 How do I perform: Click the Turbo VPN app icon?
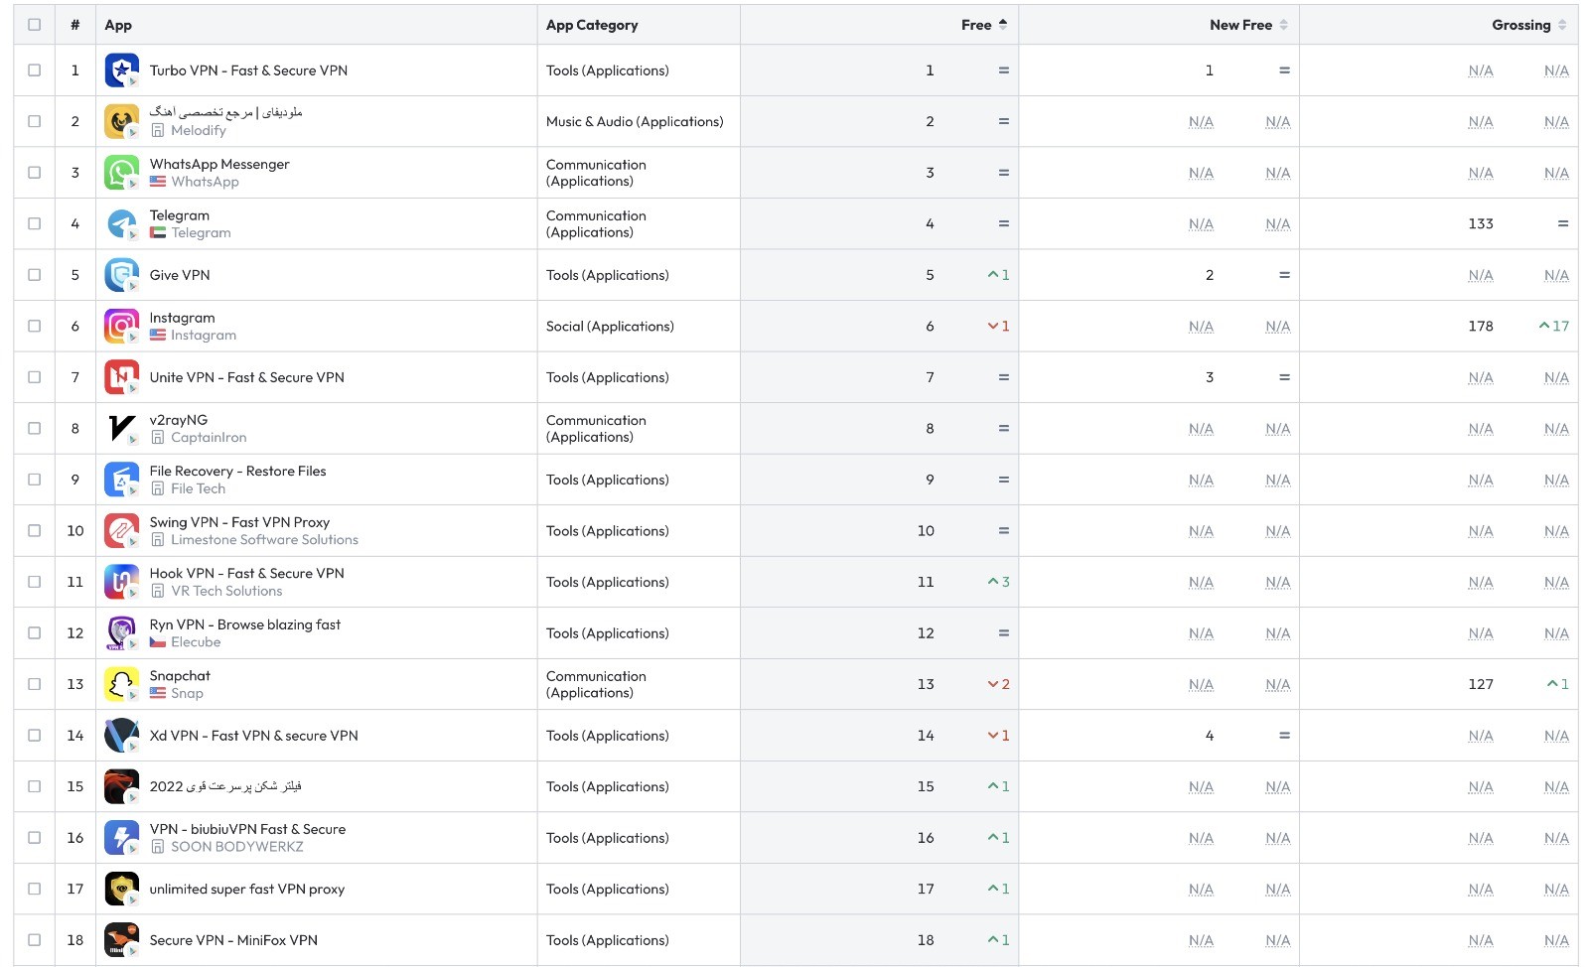(121, 70)
